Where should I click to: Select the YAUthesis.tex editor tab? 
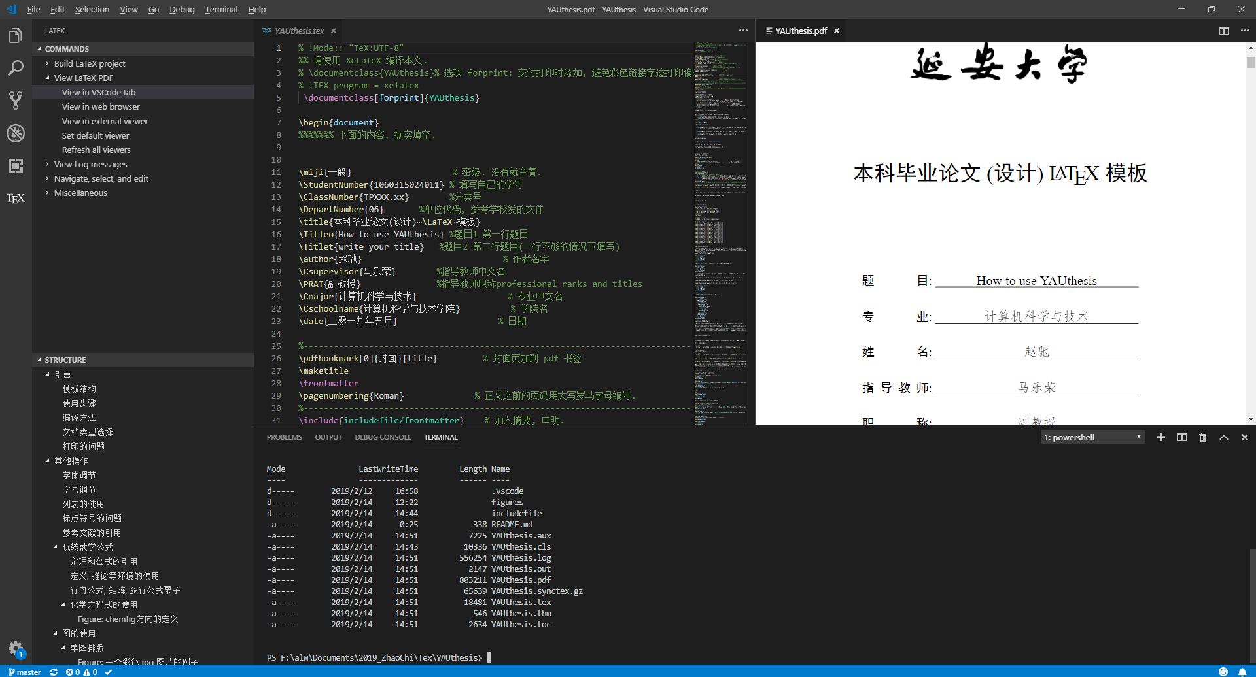[x=299, y=31]
